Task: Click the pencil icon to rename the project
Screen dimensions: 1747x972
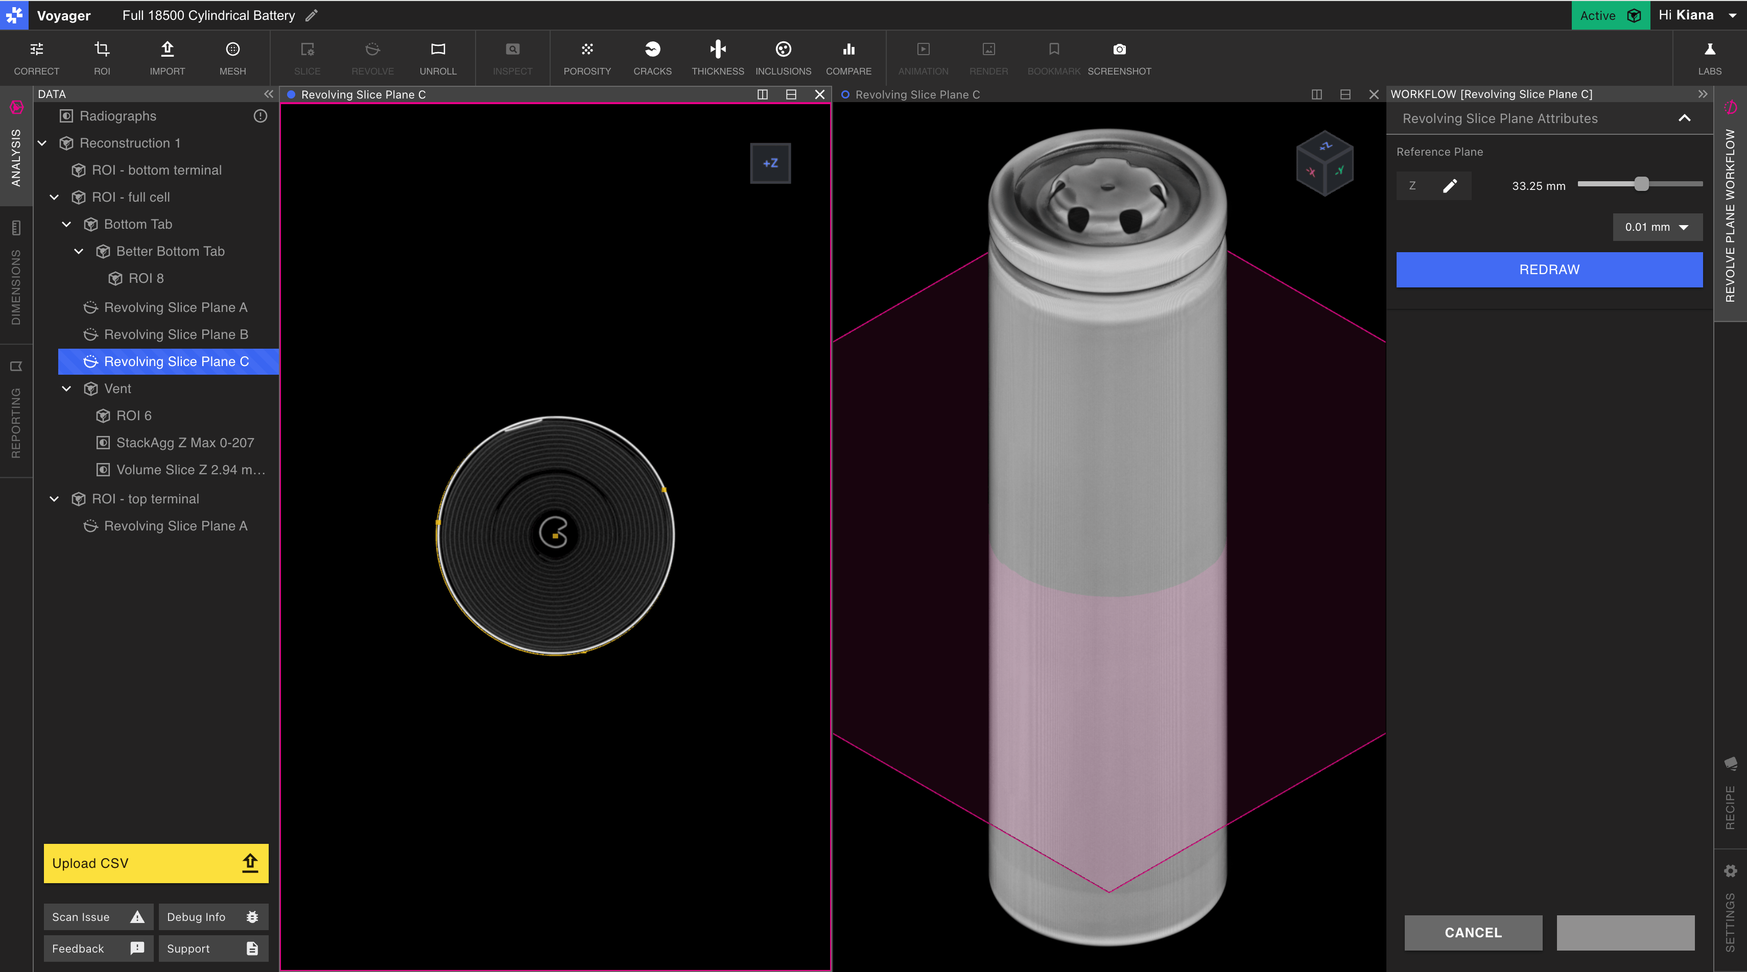Action: pos(311,15)
